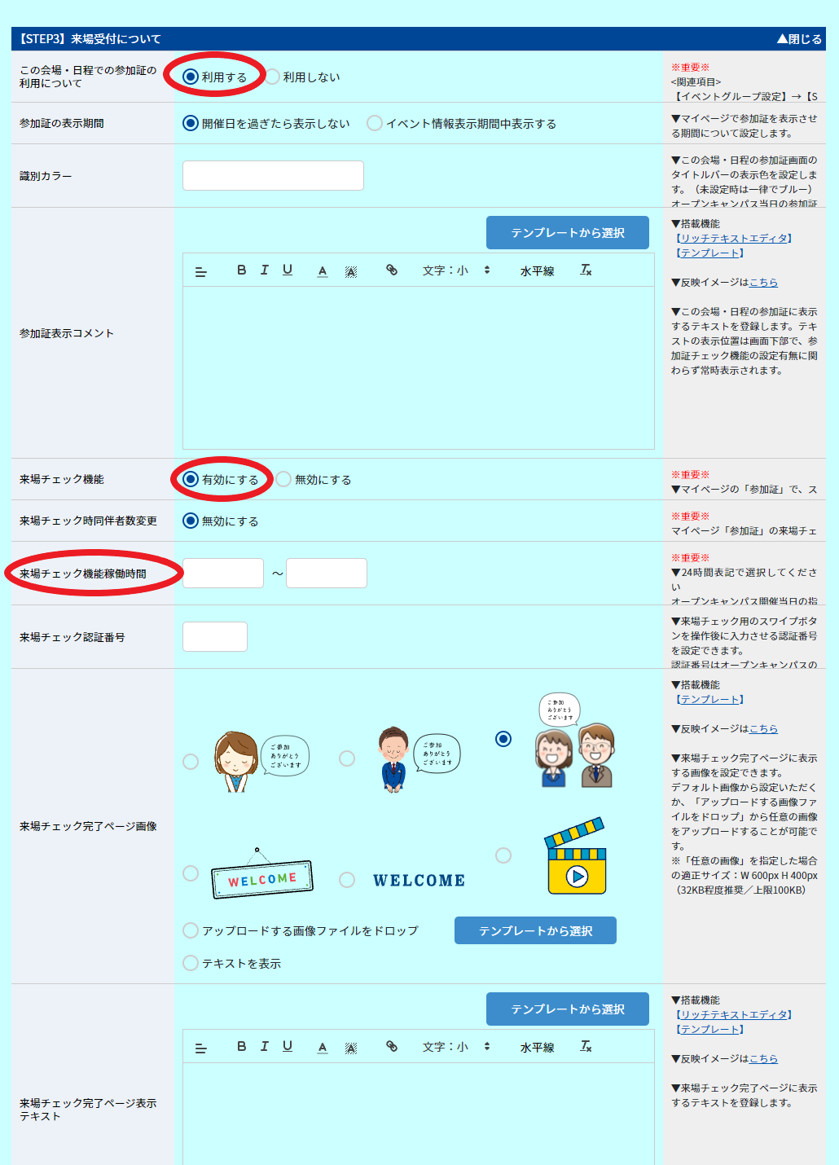Choose the bowing woman completion image
The width and height of the screenshot is (839, 1165).
(x=191, y=762)
